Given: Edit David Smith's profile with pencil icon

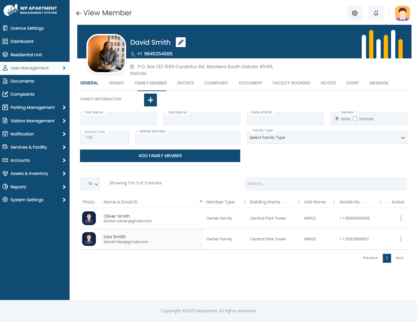Looking at the screenshot, I should [x=181, y=42].
